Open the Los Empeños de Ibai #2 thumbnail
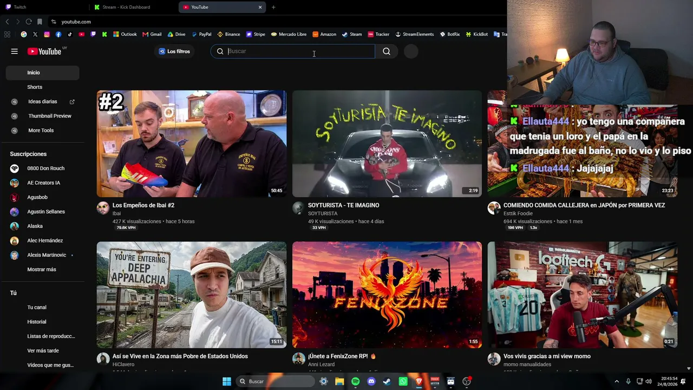This screenshot has width=693, height=390. pos(192,144)
